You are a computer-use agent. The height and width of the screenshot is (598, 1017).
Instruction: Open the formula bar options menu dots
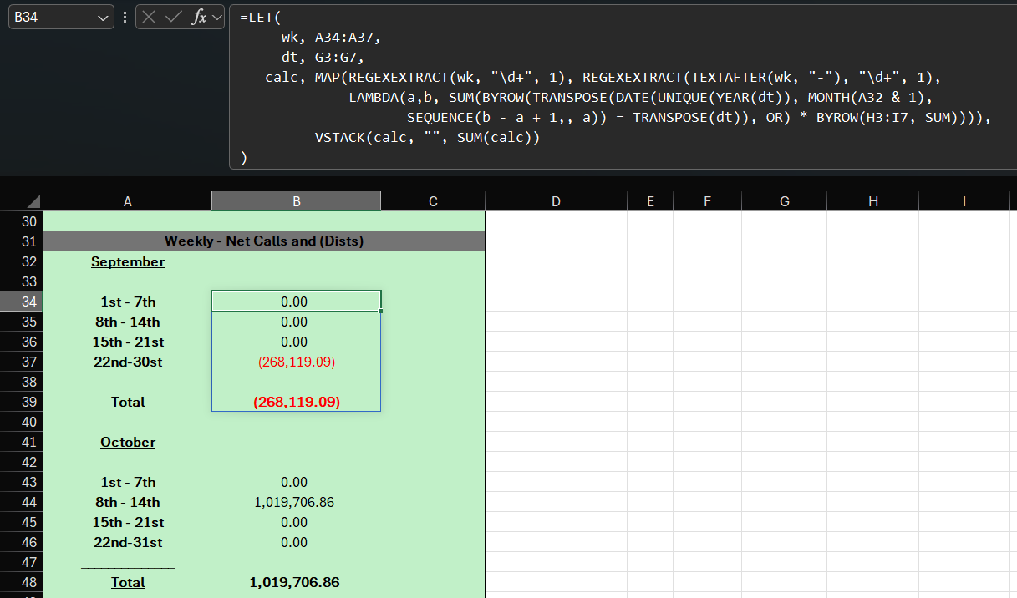coord(125,17)
